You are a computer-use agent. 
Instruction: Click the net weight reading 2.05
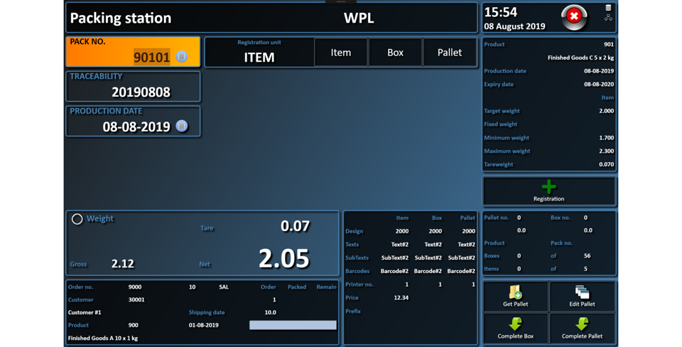(x=283, y=258)
